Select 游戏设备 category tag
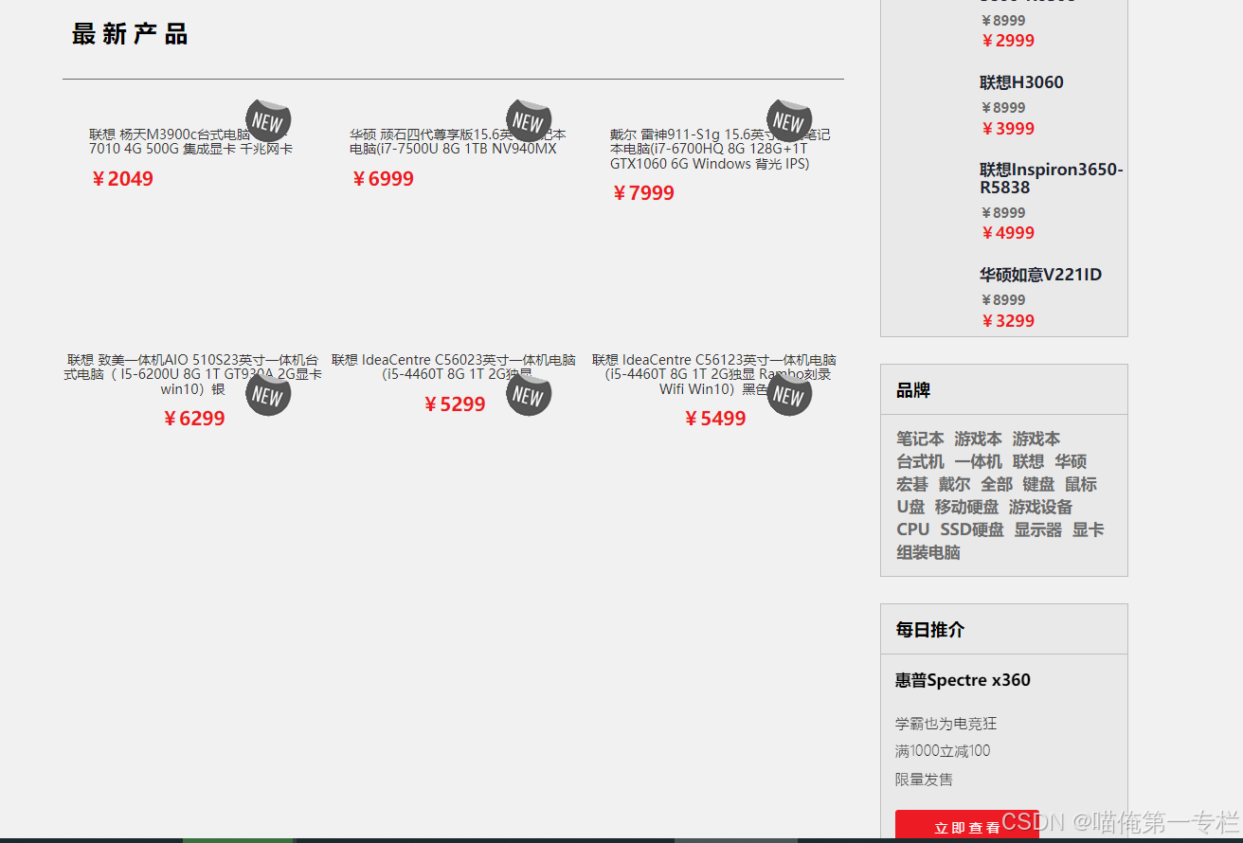 point(1040,507)
